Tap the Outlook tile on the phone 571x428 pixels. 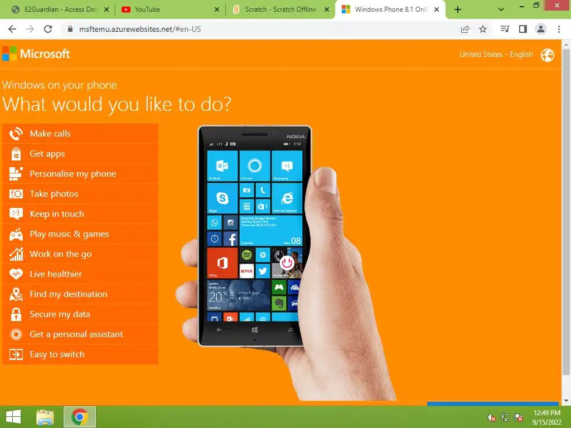pyautogui.click(x=222, y=166)
